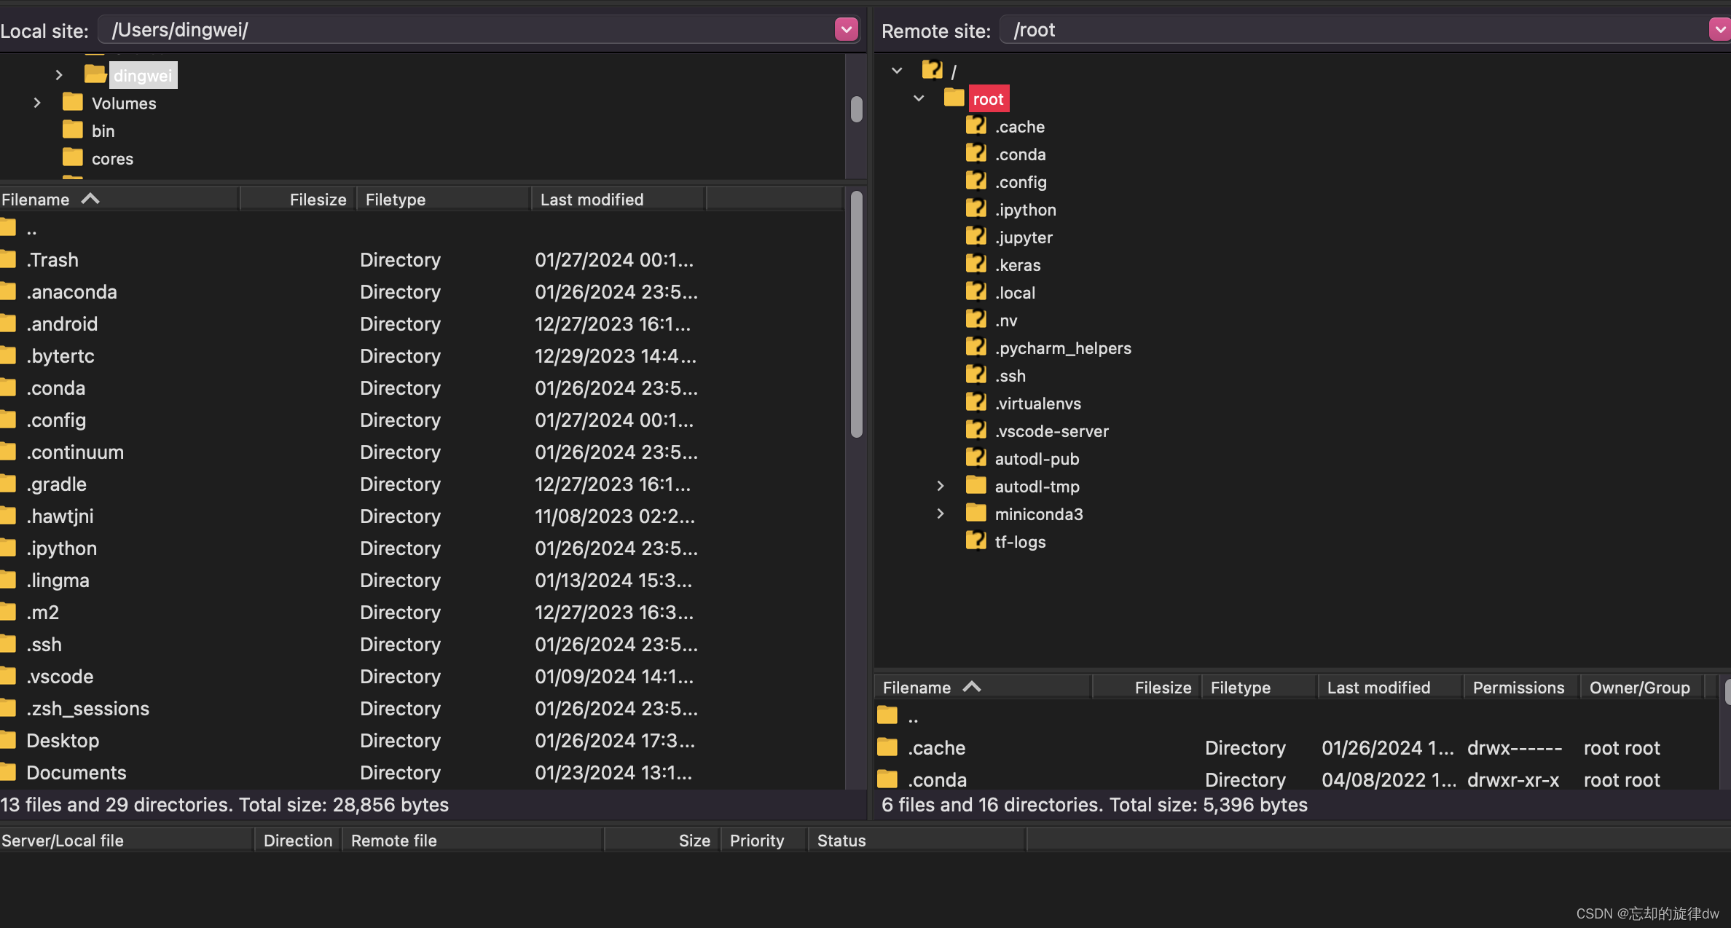Screen dimensions: 1731x928
Task: Click the Desktop folder icon in local list
Action: (9, 741)
